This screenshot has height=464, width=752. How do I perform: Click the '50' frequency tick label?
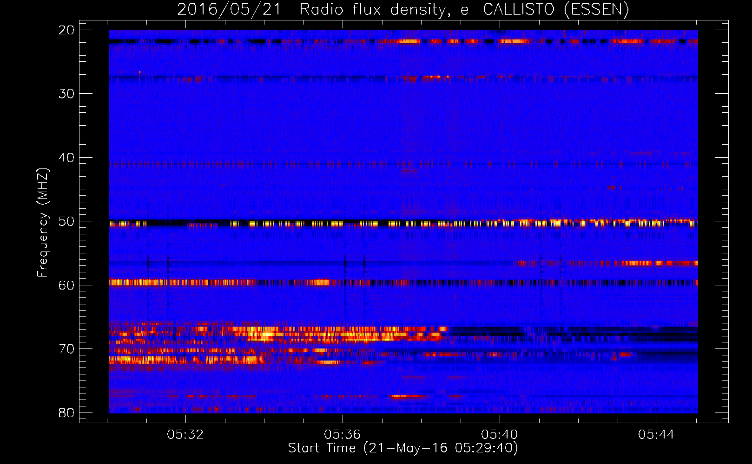point(66,221)
